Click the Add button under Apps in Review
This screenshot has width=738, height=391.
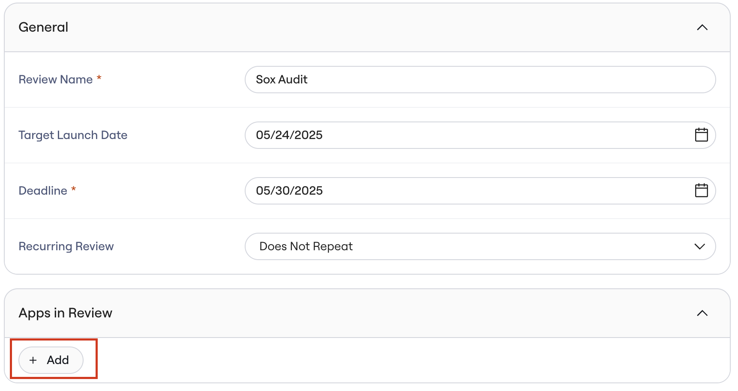tap(51, 360)
